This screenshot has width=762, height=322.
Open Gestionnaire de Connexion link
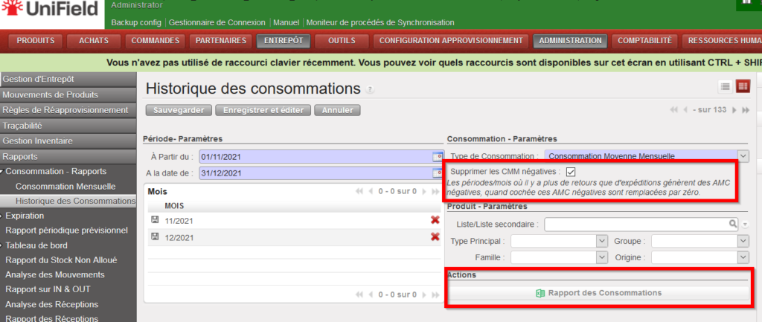point(217,22)
